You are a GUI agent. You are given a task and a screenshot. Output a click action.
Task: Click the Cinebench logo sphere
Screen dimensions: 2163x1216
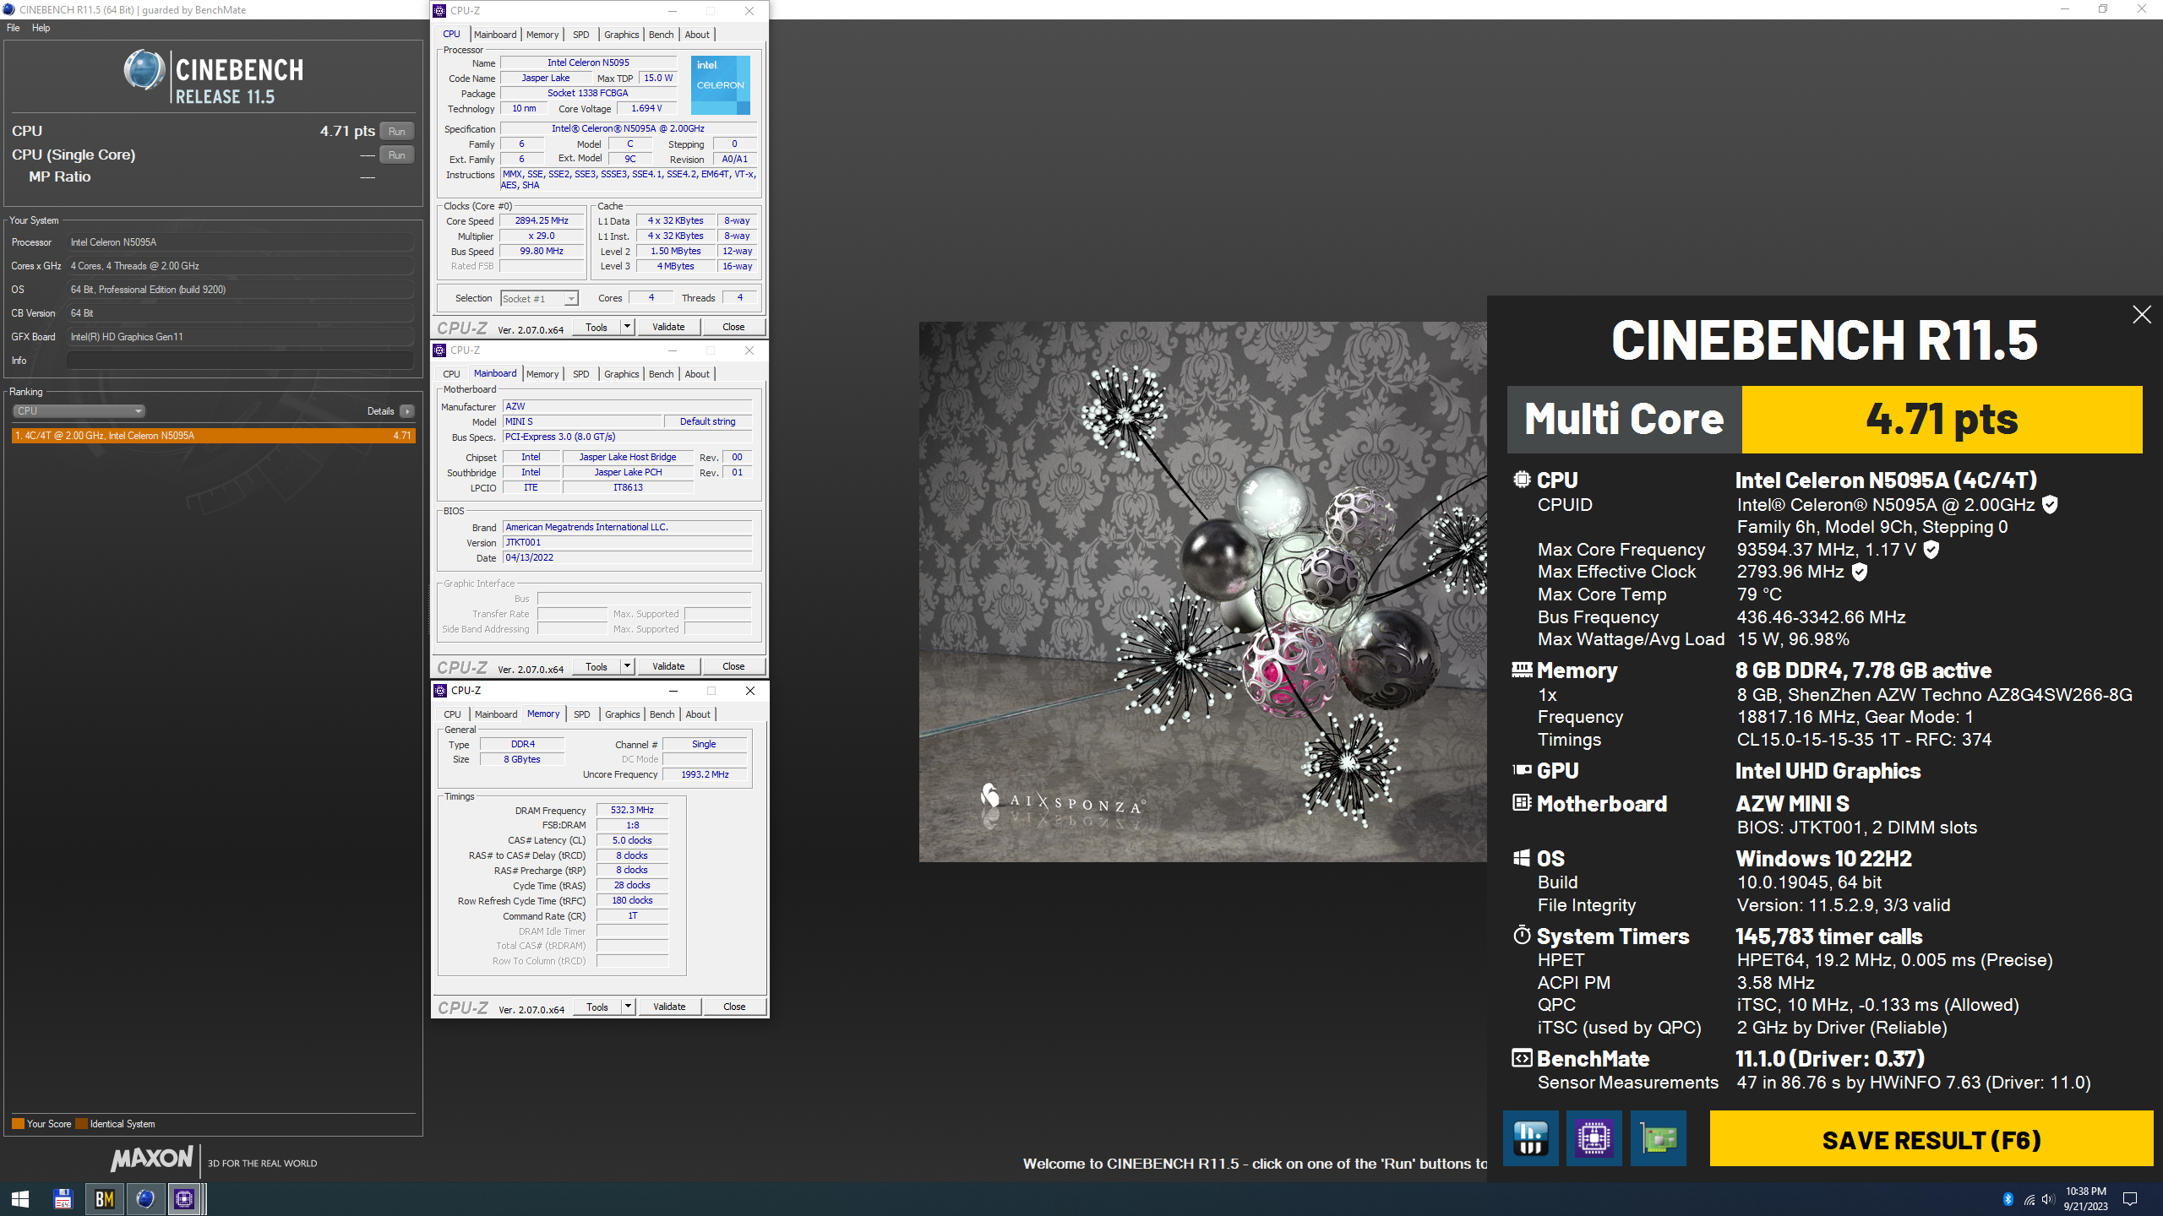point(144,70)
